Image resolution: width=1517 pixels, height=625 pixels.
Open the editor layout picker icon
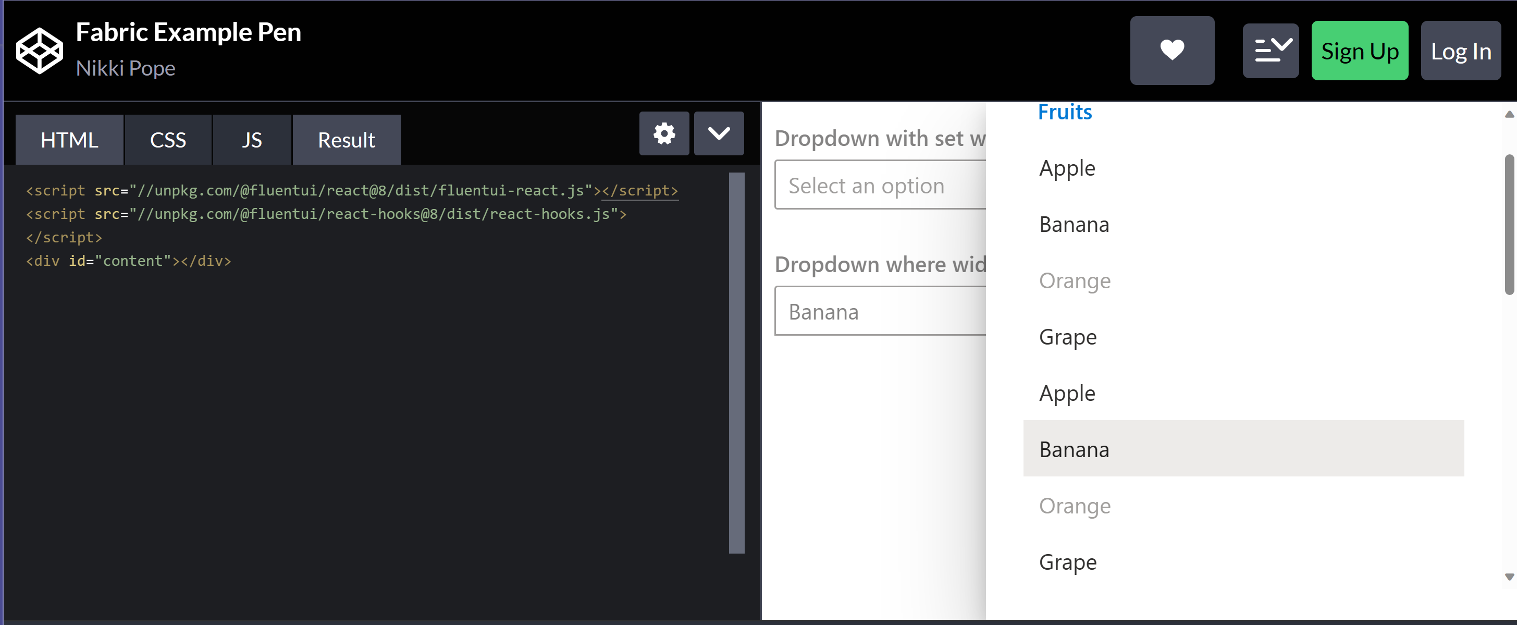click(x=1271, y=50)
